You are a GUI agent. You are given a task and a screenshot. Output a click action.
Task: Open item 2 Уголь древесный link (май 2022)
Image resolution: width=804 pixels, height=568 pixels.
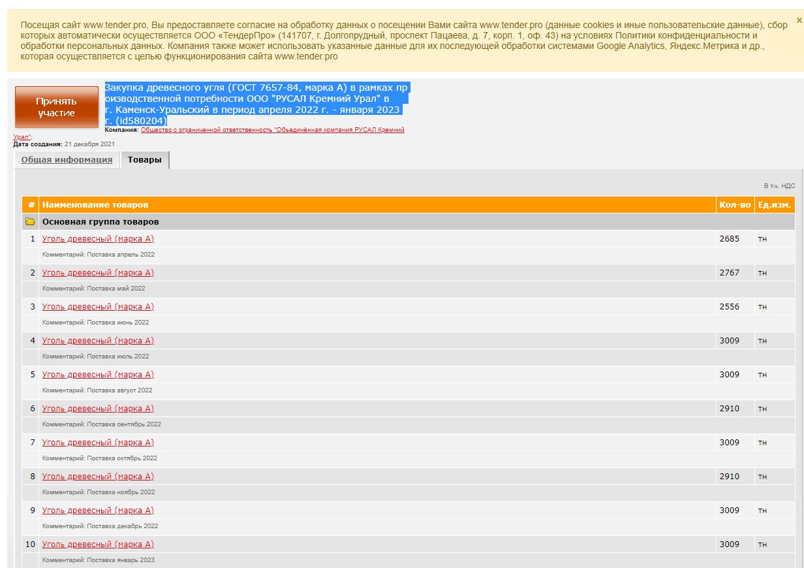click(x=98, y=273)
